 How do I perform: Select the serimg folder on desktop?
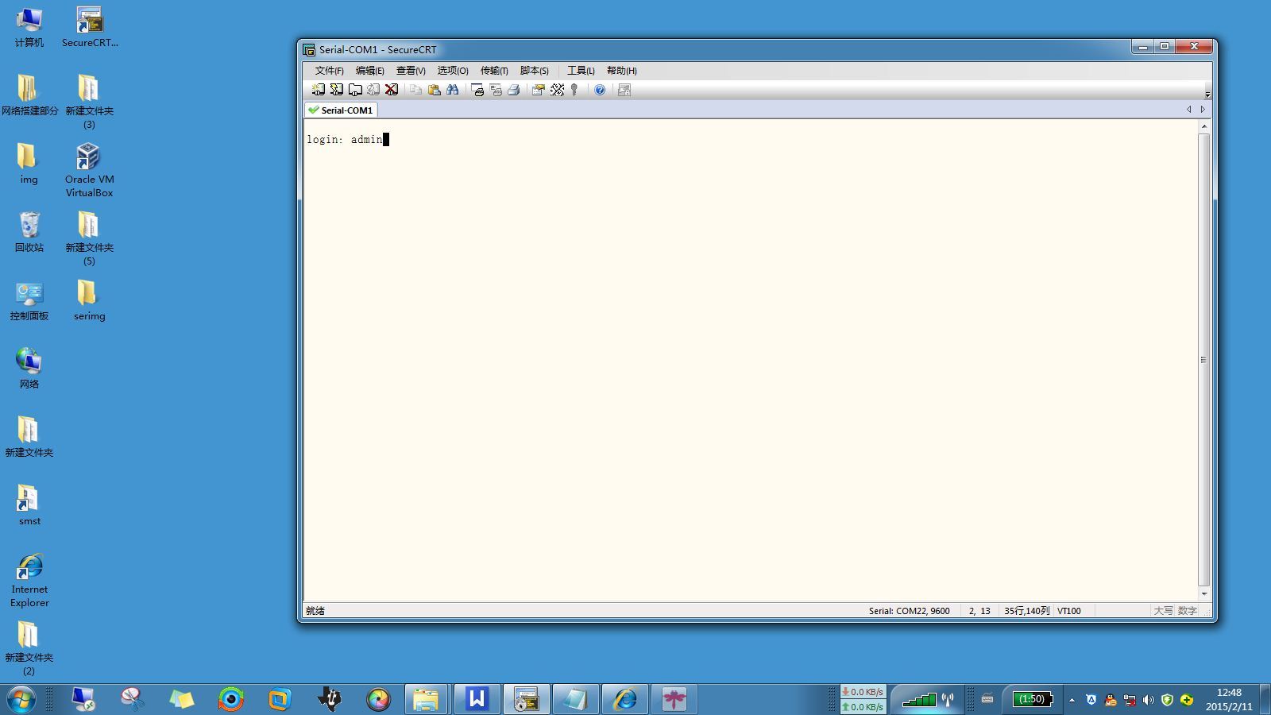pos(89,300)
